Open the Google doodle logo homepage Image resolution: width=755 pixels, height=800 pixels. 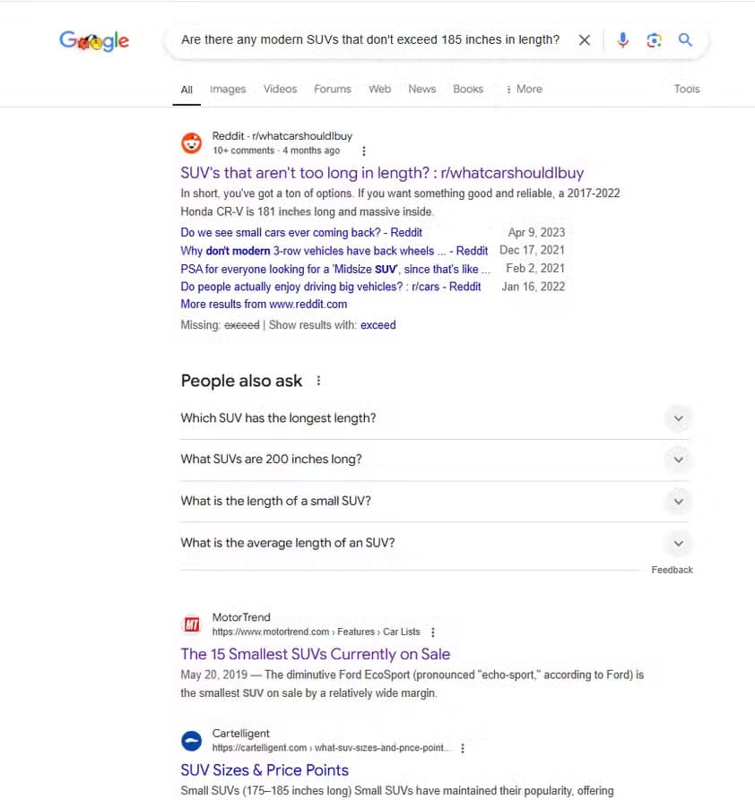(x=94, y=41)
